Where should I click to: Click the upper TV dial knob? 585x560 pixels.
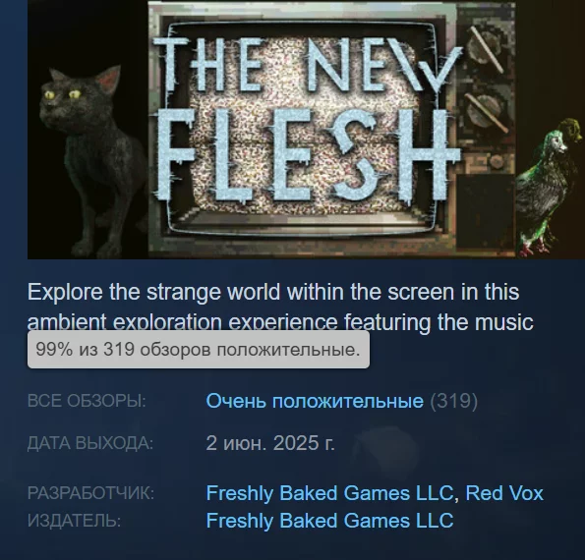(484, 50)
